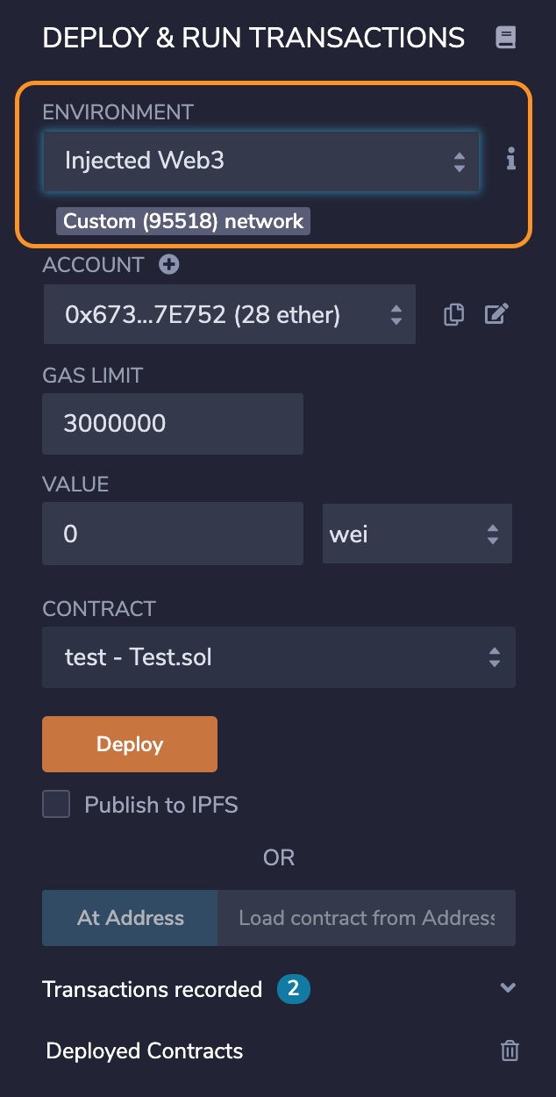The image size is (556, 1097).
Task: Expand the Transactions recorded section
Action: [x=507, y=988]
